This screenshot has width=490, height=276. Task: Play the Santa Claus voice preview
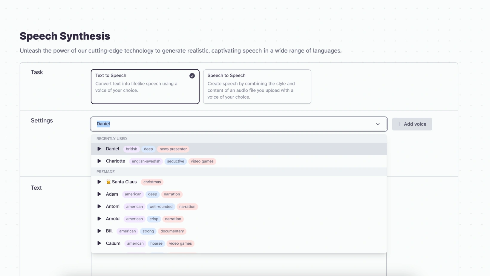(99, 182)
